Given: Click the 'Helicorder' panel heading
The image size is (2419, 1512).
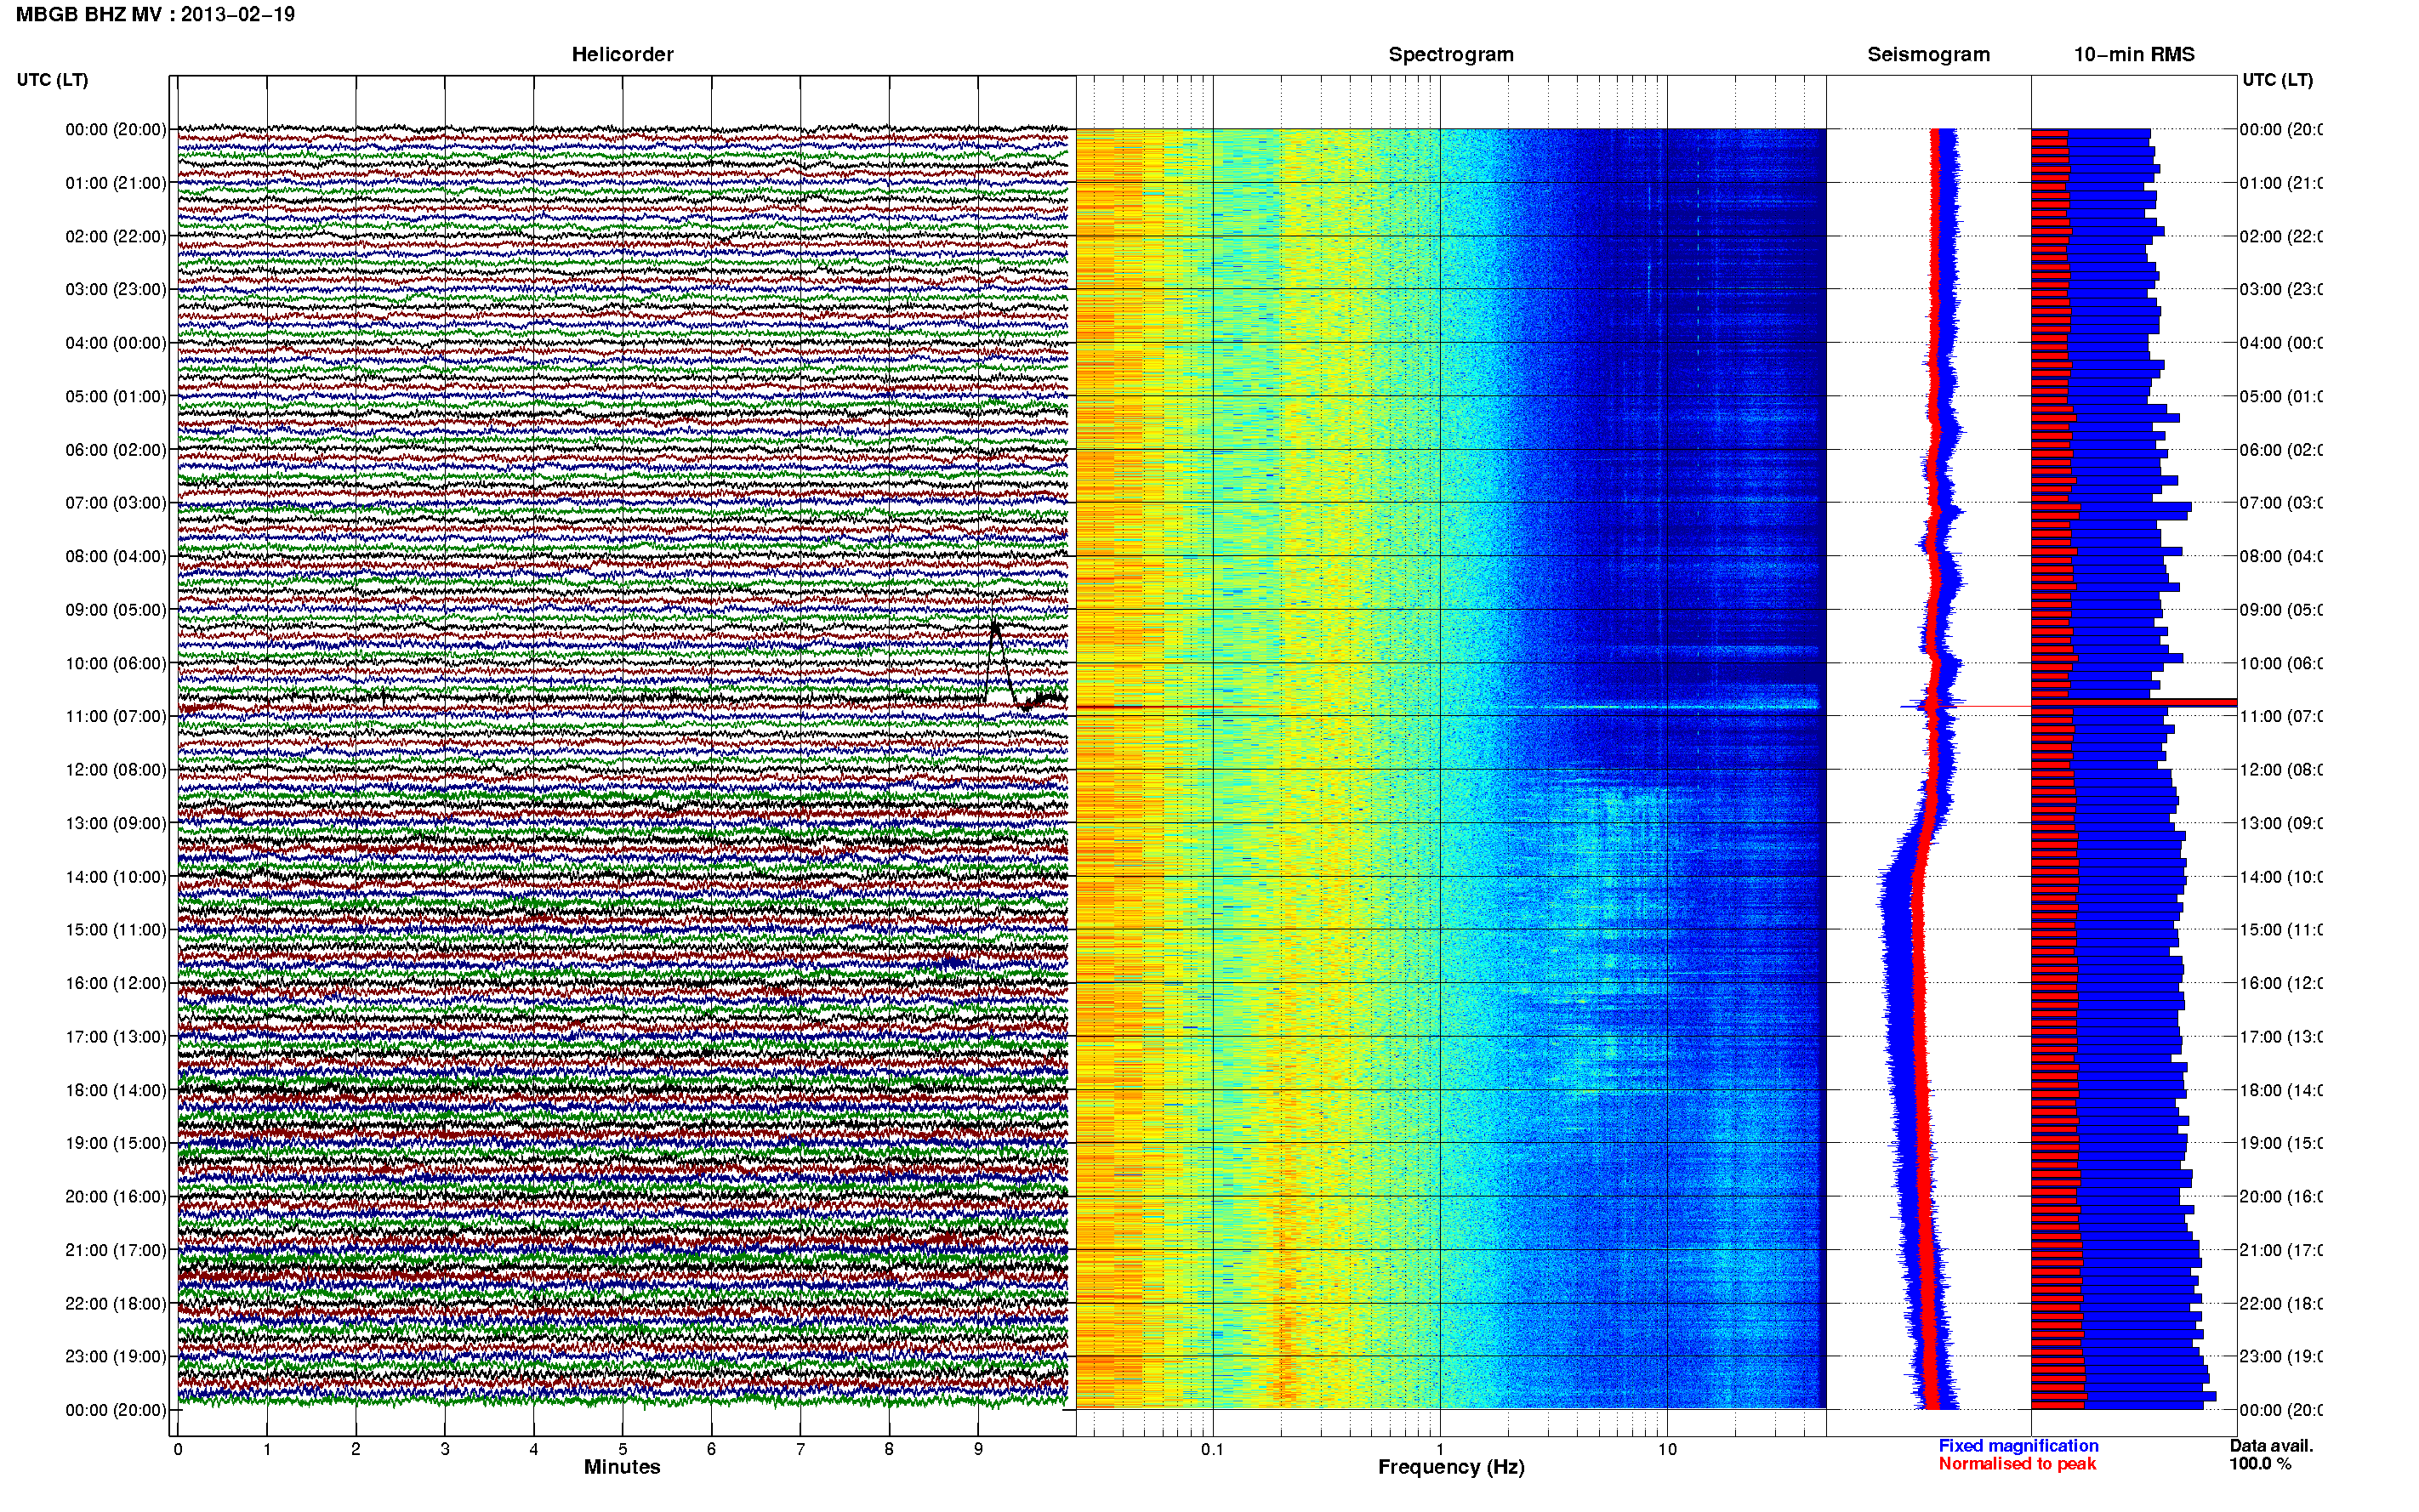Looking at the screenshot, I should click(622, 55).
